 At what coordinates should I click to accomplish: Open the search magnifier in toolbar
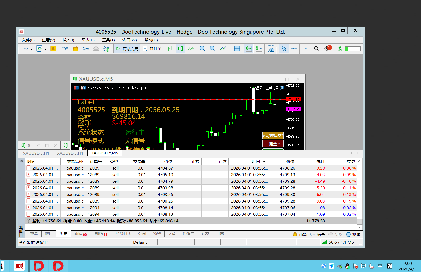[316, 49]
